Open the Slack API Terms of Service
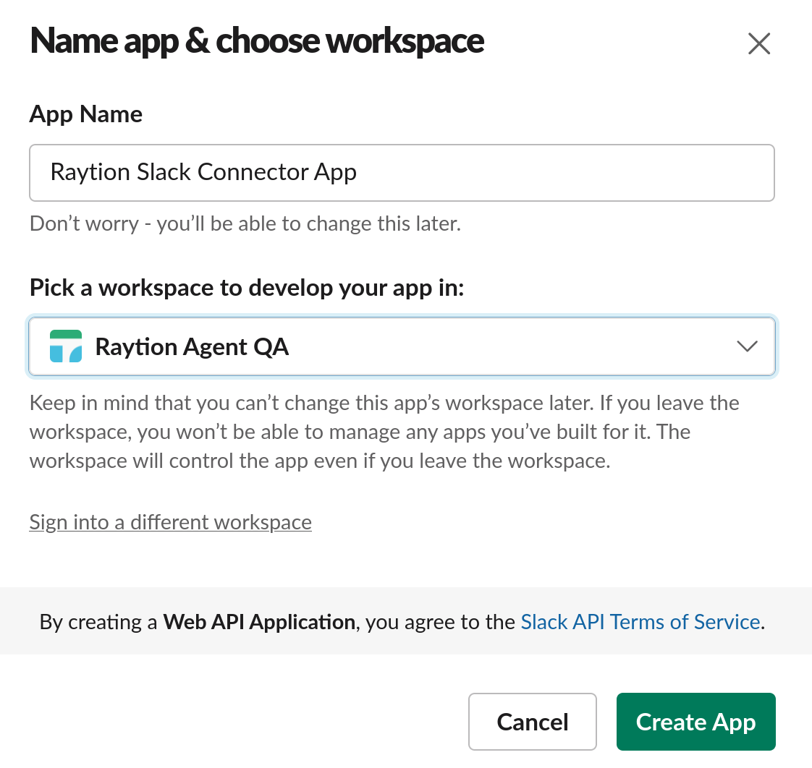Image resolution: width=812 pixels, height=768 pixels. coord(640,622)
